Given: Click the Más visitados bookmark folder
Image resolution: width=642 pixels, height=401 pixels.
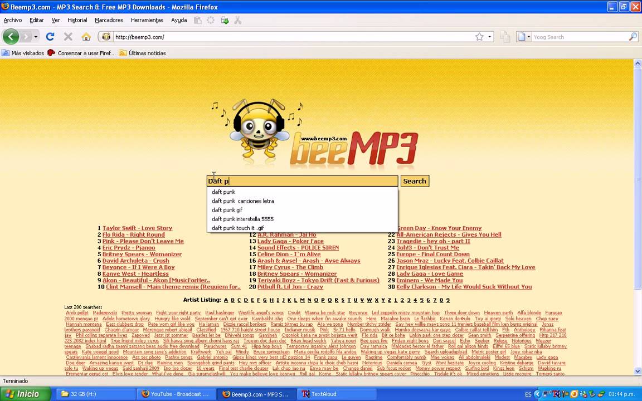Looking at the screenshot, I should pos(23,53).
